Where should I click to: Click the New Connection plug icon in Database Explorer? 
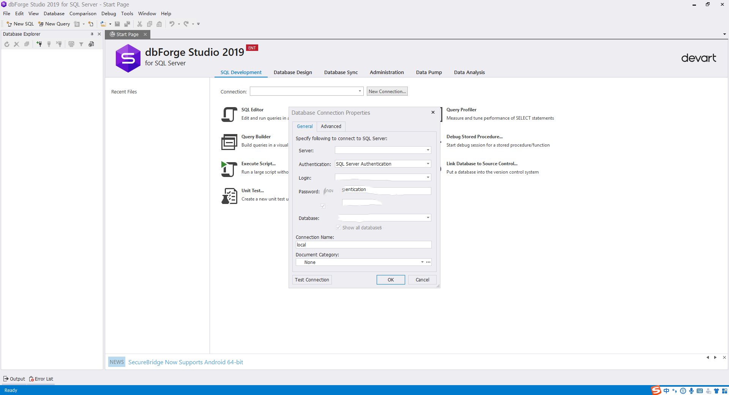pos(39,44)
